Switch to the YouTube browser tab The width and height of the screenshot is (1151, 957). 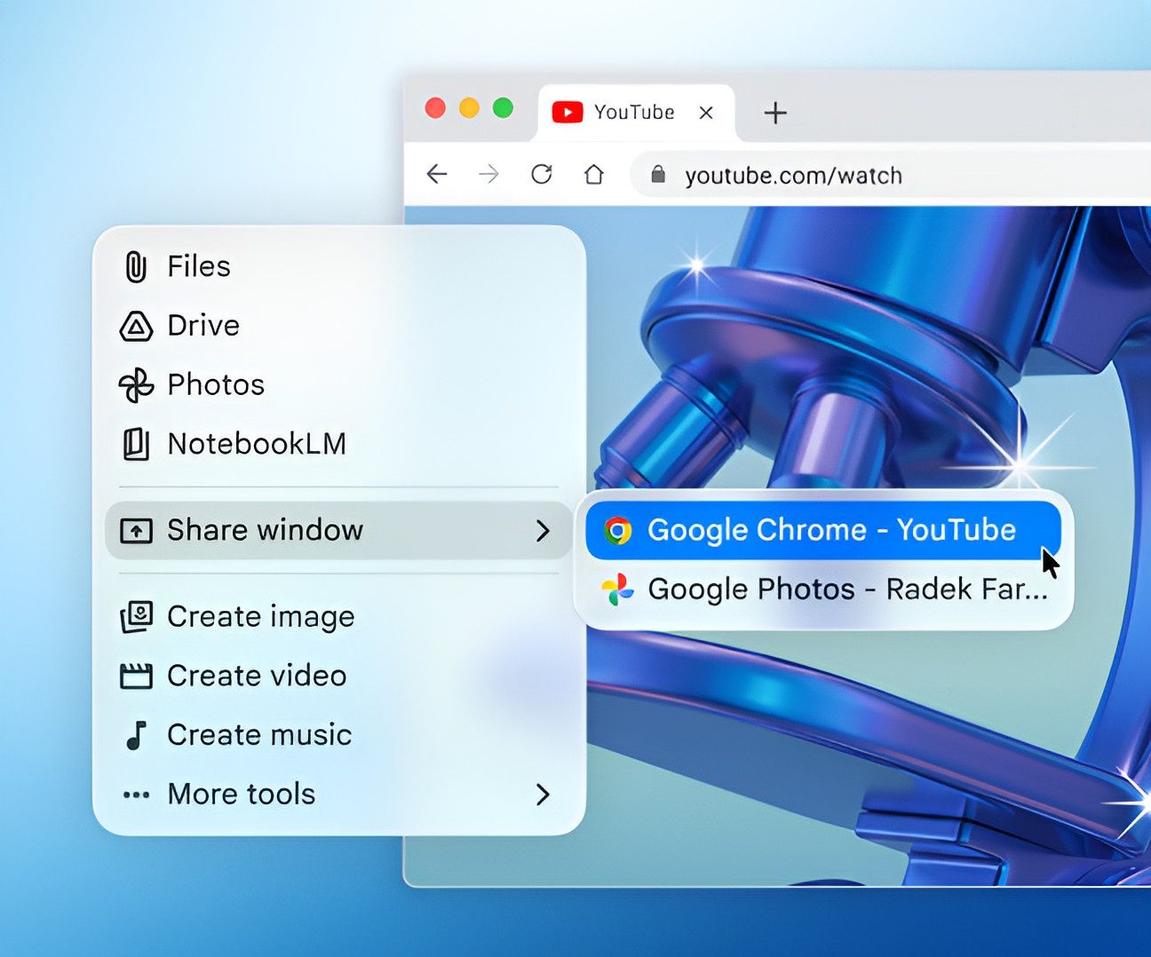pyautogui.click(x=636, y=113)
